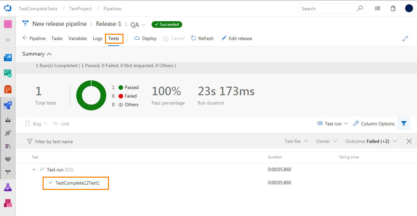Open the Library books icon in the sidebar
The height and width of the screenshot is (216, 417).
click(8, 146)
